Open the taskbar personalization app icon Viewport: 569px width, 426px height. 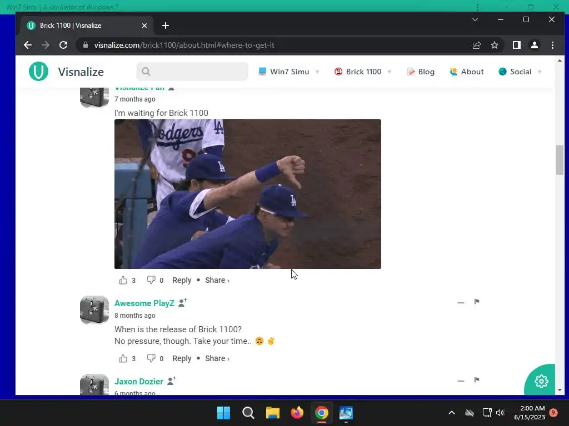pos(346,413)
